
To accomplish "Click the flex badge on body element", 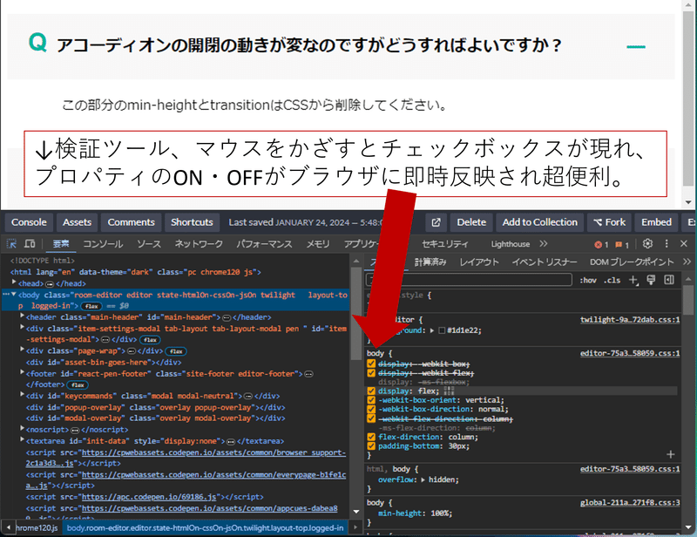I will point(91,306).
